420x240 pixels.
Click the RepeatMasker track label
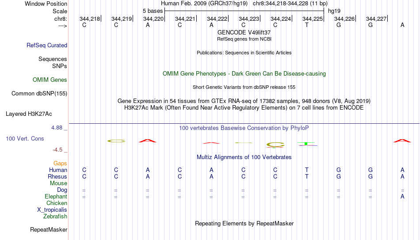(49, 229)
